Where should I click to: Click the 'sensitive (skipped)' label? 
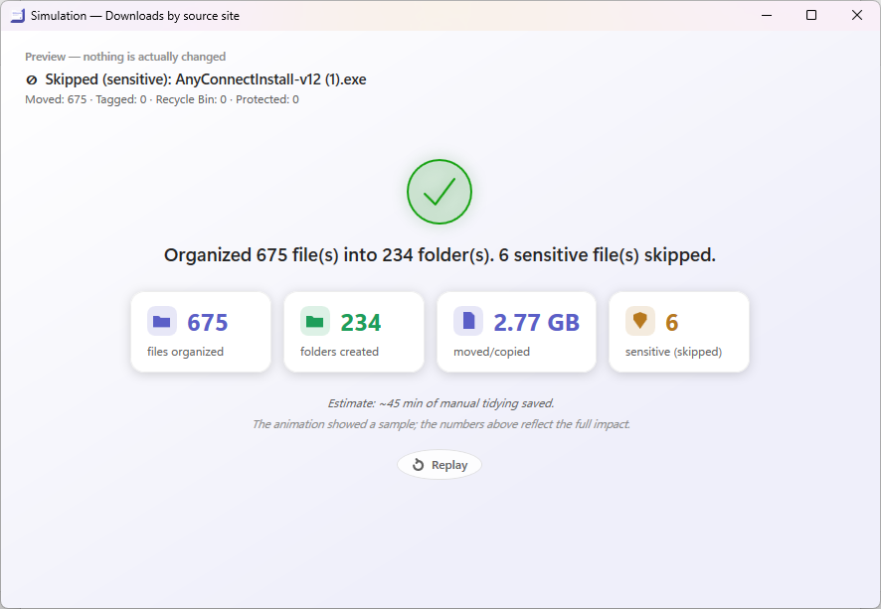[x=673, y=352]
